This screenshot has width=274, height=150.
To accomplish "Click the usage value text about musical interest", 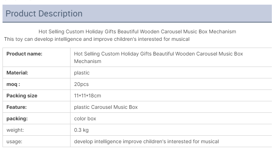I will pyautogui.click(x=146, y=141).
